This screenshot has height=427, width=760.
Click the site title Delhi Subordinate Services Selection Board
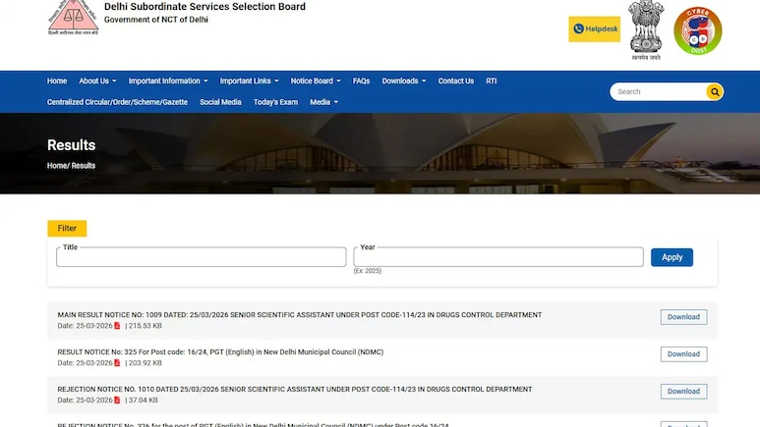205,7
